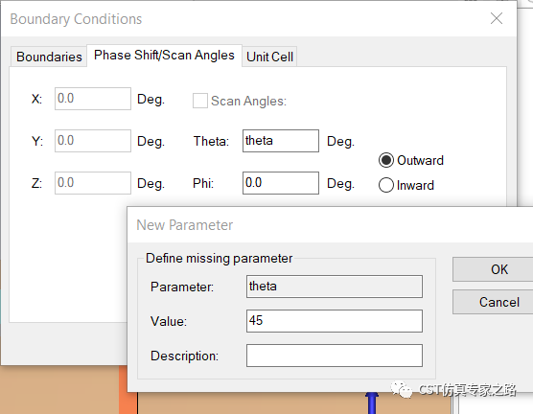Click the Z phase shift field
The height and width of the screenshot is (414, 533).
tap(93, 183)
